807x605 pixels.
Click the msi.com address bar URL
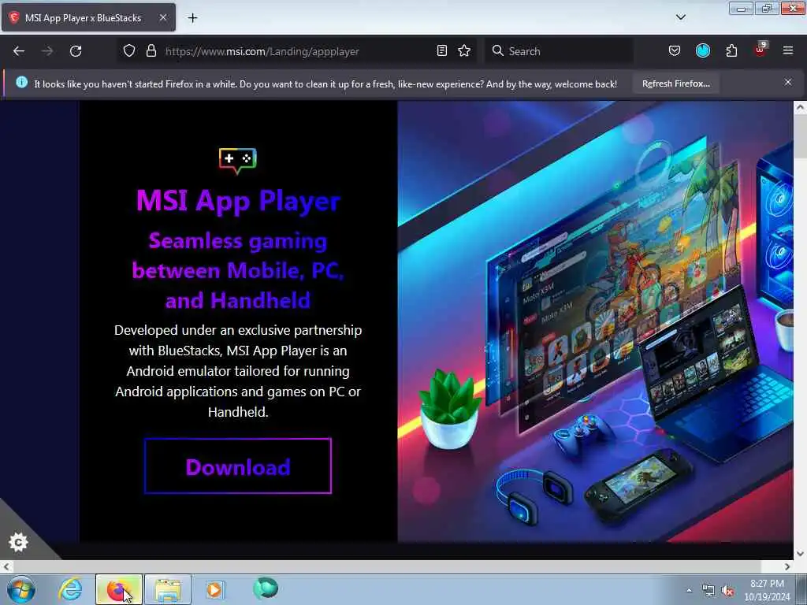pos(262,51)
